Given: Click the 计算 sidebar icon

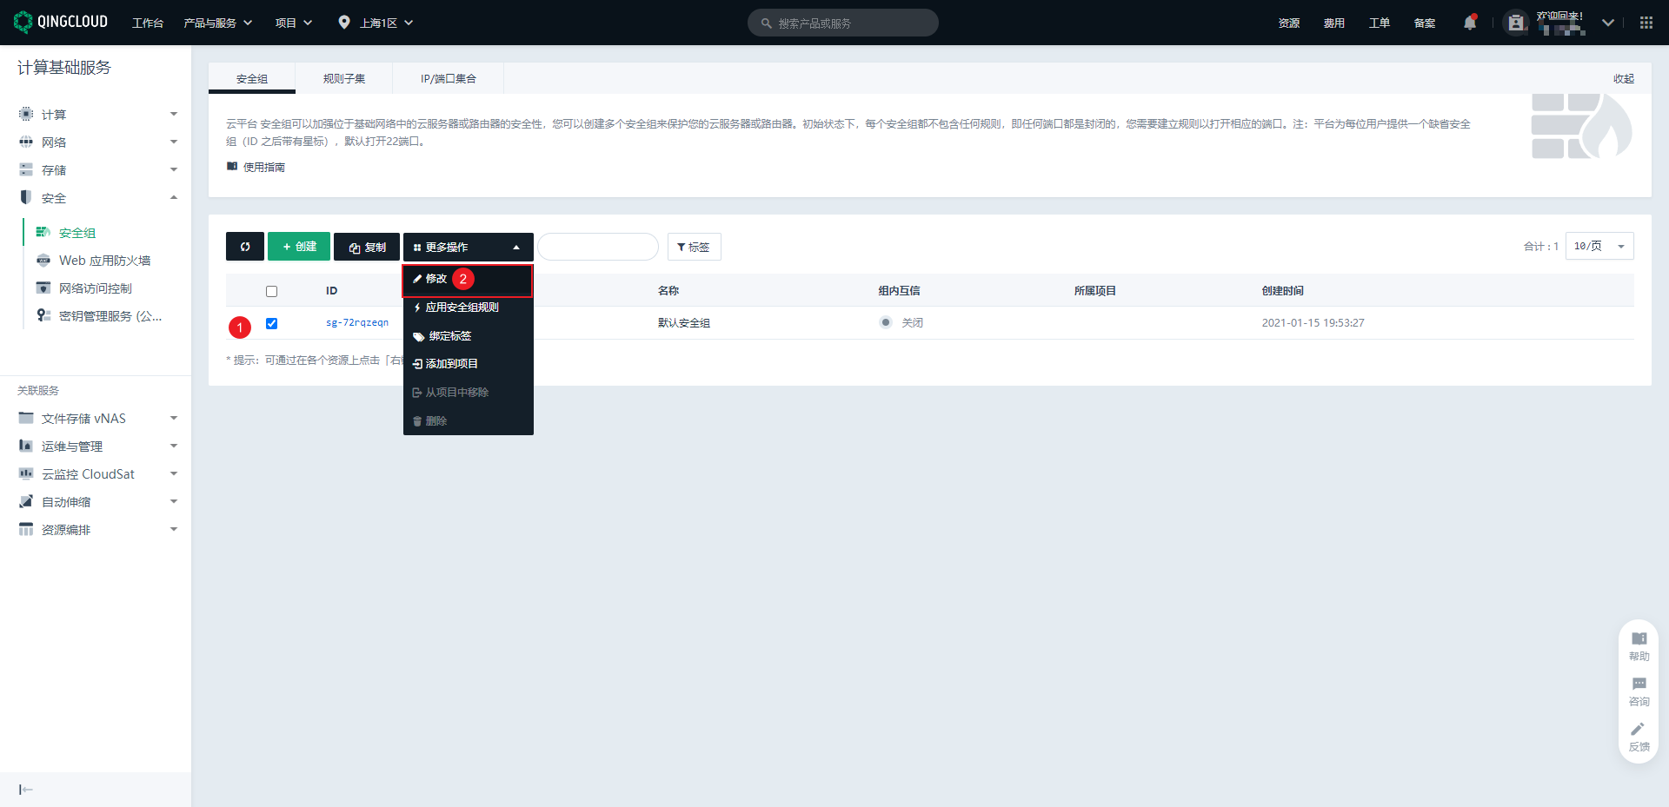Looking at the screenshot, I should (26, 114).
